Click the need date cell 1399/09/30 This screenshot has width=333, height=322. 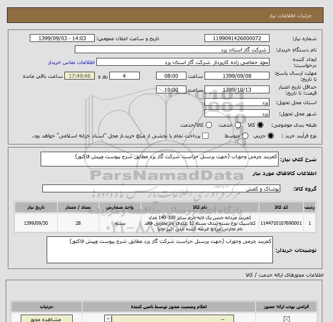[x=36, y=223]
